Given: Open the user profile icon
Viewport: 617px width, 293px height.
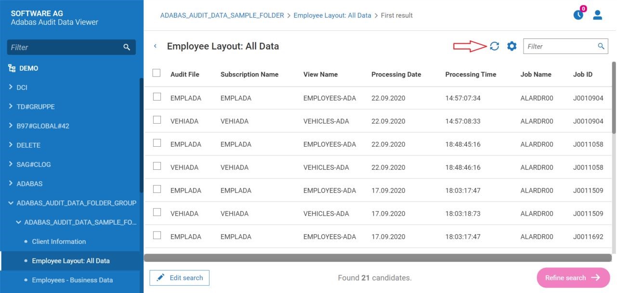Looking at the screenshot, I should 598,15.
